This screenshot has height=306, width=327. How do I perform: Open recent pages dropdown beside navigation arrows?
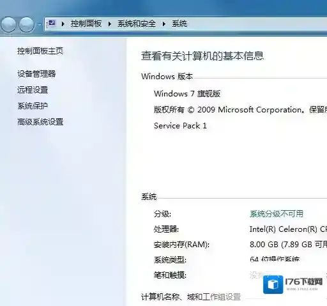point(39,25)
